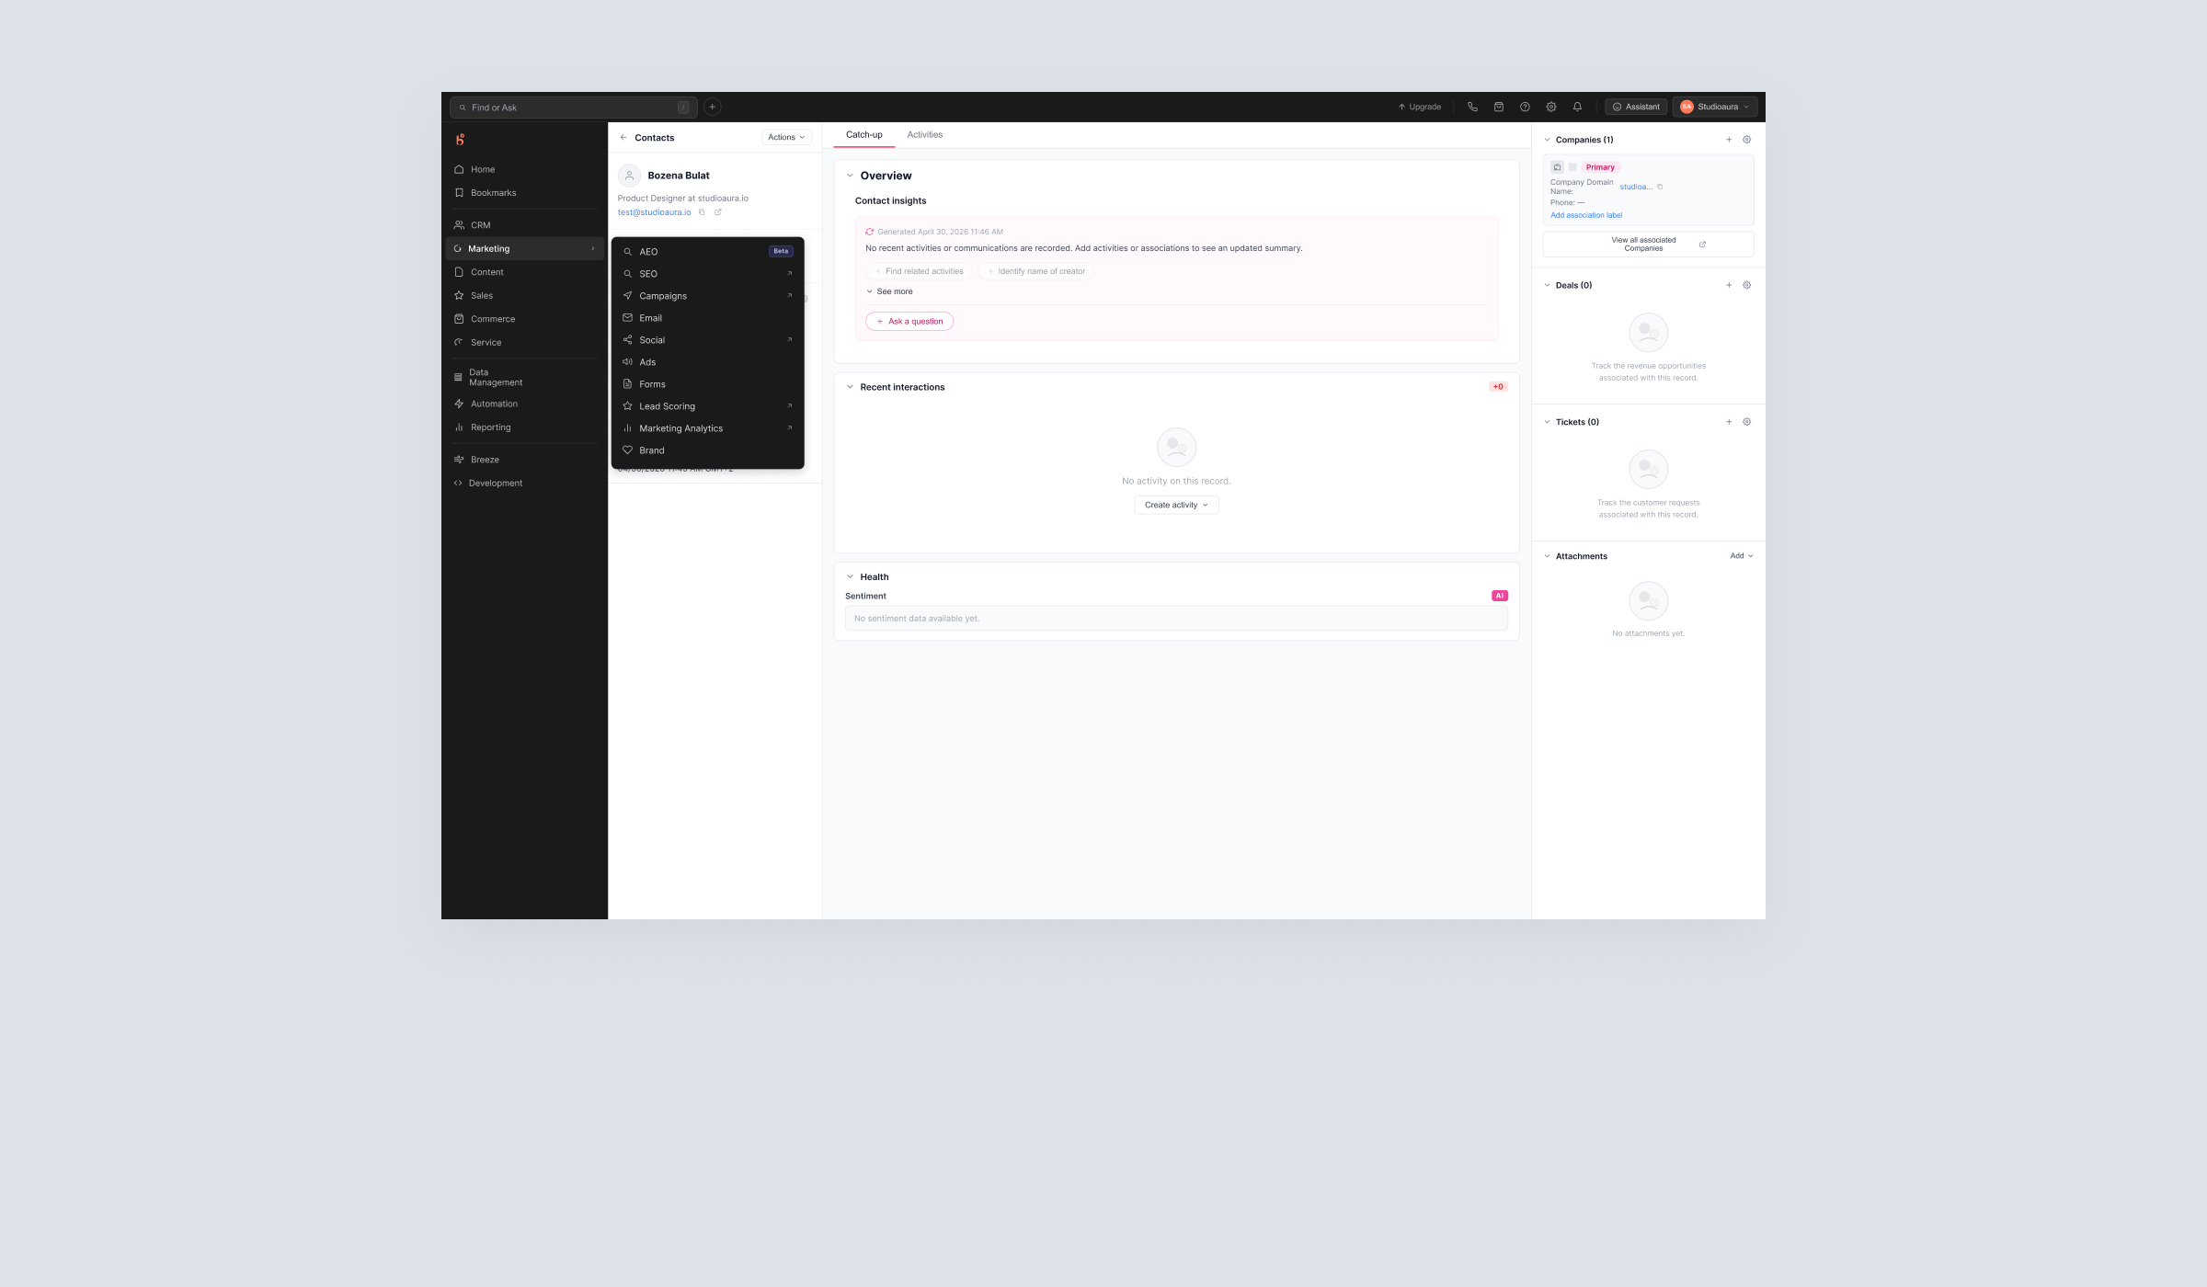Open the Attachments Add dropdown
The height and width of the screenshot is (1287, 2207).
(1742, 556)
